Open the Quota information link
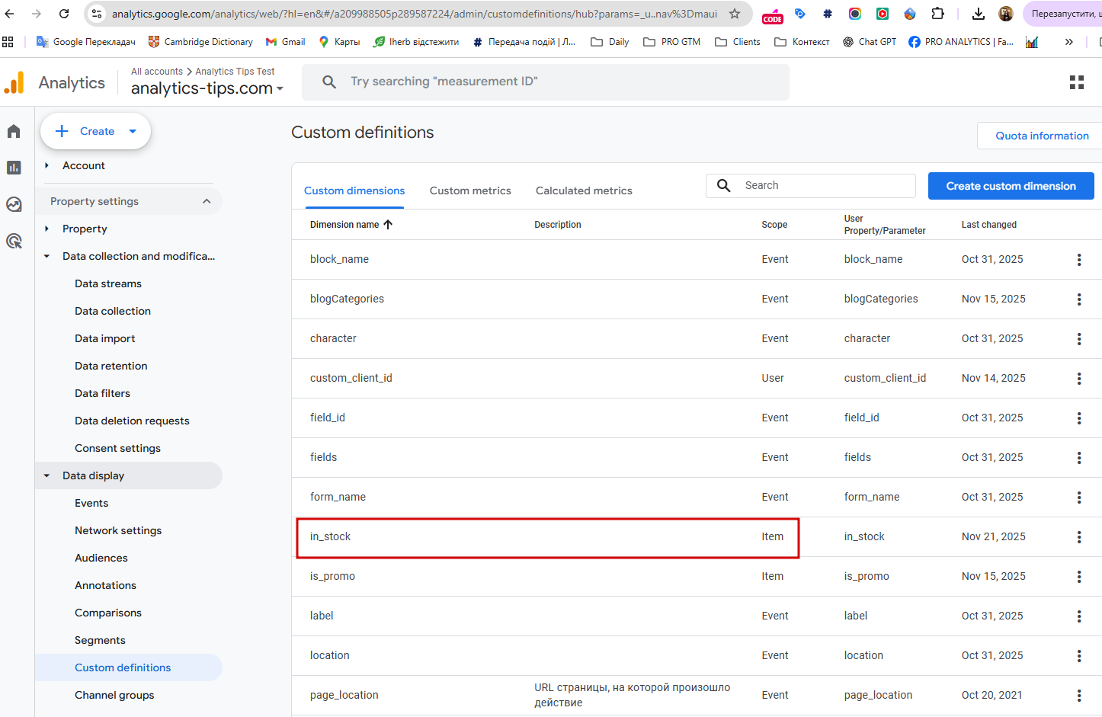Viewport: 1102px width, 717px height. click(1041, 136)
